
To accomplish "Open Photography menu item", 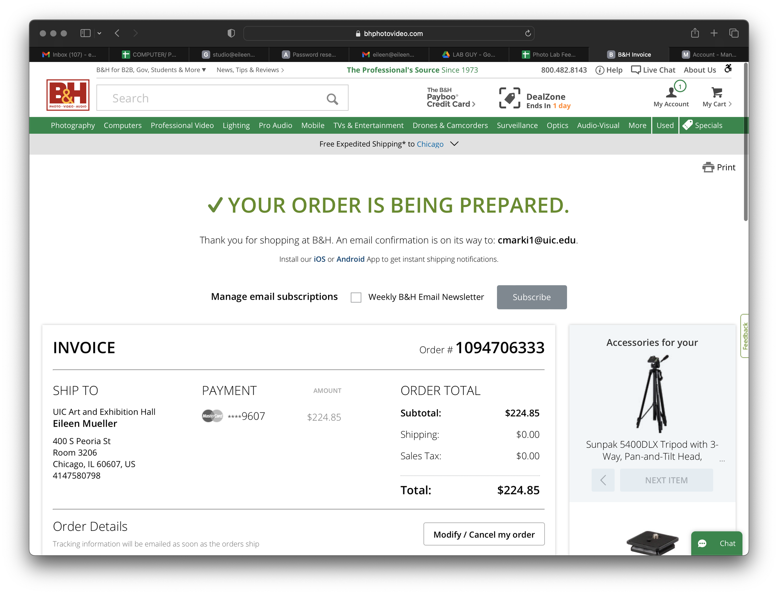I will coord(73,126).
